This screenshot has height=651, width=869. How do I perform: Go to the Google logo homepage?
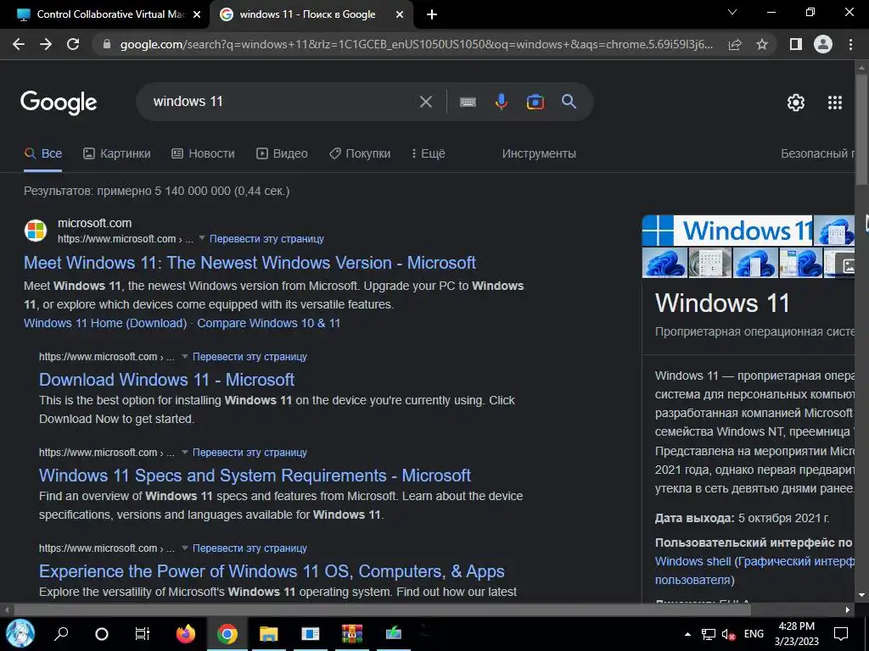click(x=59, y=103)
